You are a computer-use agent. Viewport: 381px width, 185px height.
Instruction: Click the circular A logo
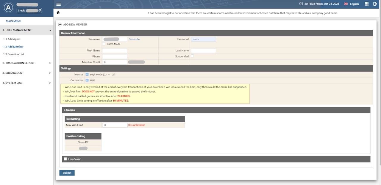pos(8,8)
